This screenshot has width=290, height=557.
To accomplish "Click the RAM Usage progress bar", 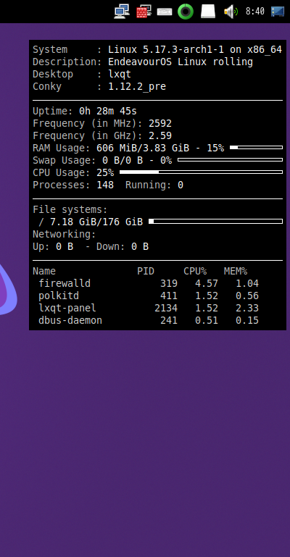I will [256, 148].
